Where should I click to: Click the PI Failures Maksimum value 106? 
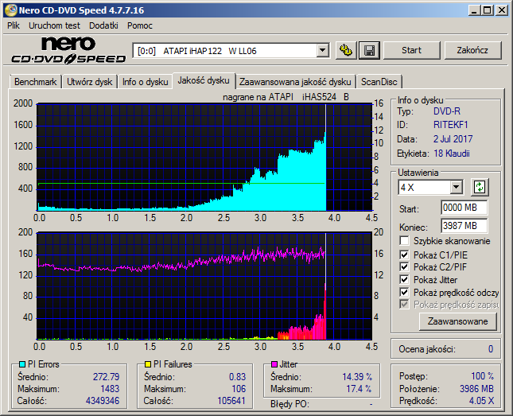[x=239, y=389]
